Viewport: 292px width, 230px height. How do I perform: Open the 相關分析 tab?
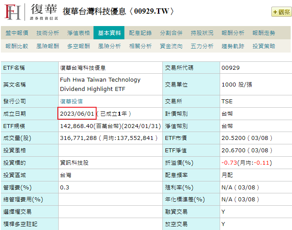click(140, 46)
